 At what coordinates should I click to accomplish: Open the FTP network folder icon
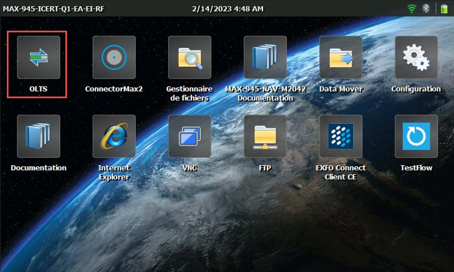[265, 136]
